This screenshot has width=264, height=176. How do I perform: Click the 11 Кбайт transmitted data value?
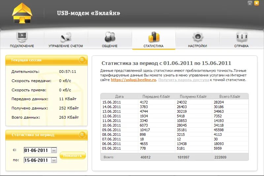(68, 99)
